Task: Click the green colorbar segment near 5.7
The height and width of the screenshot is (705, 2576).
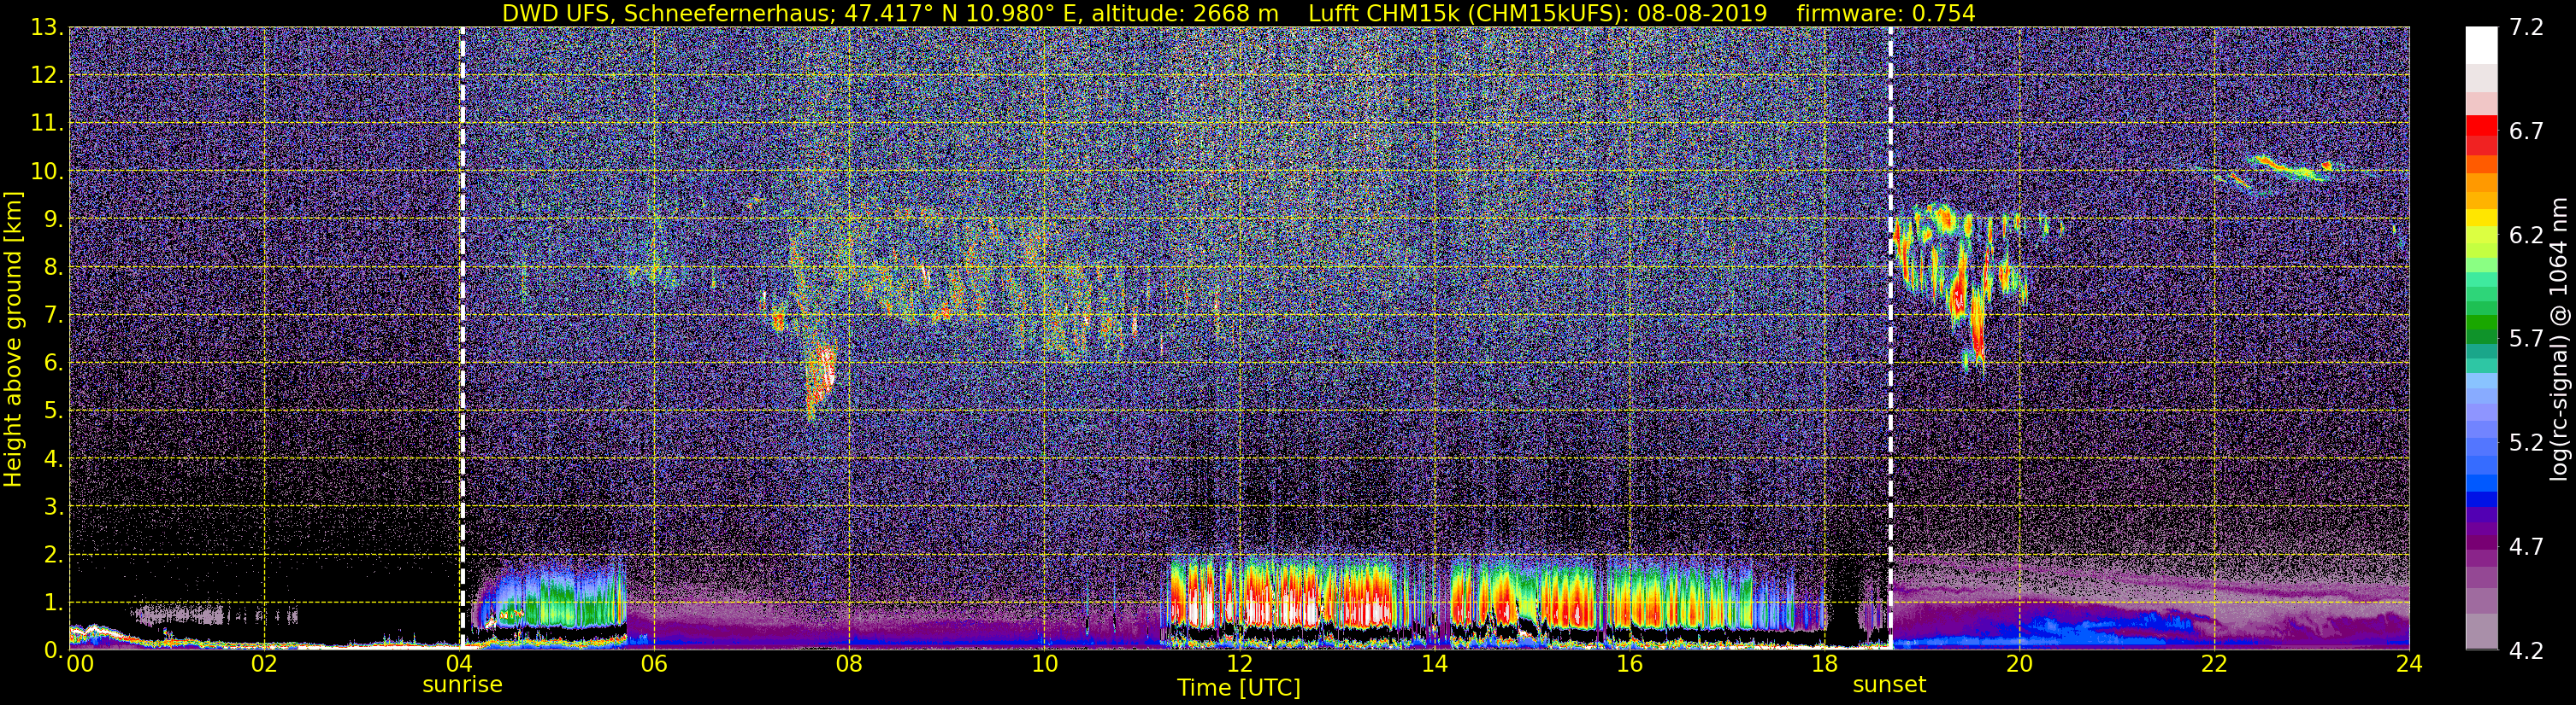Action: [x=2481, y=336]
